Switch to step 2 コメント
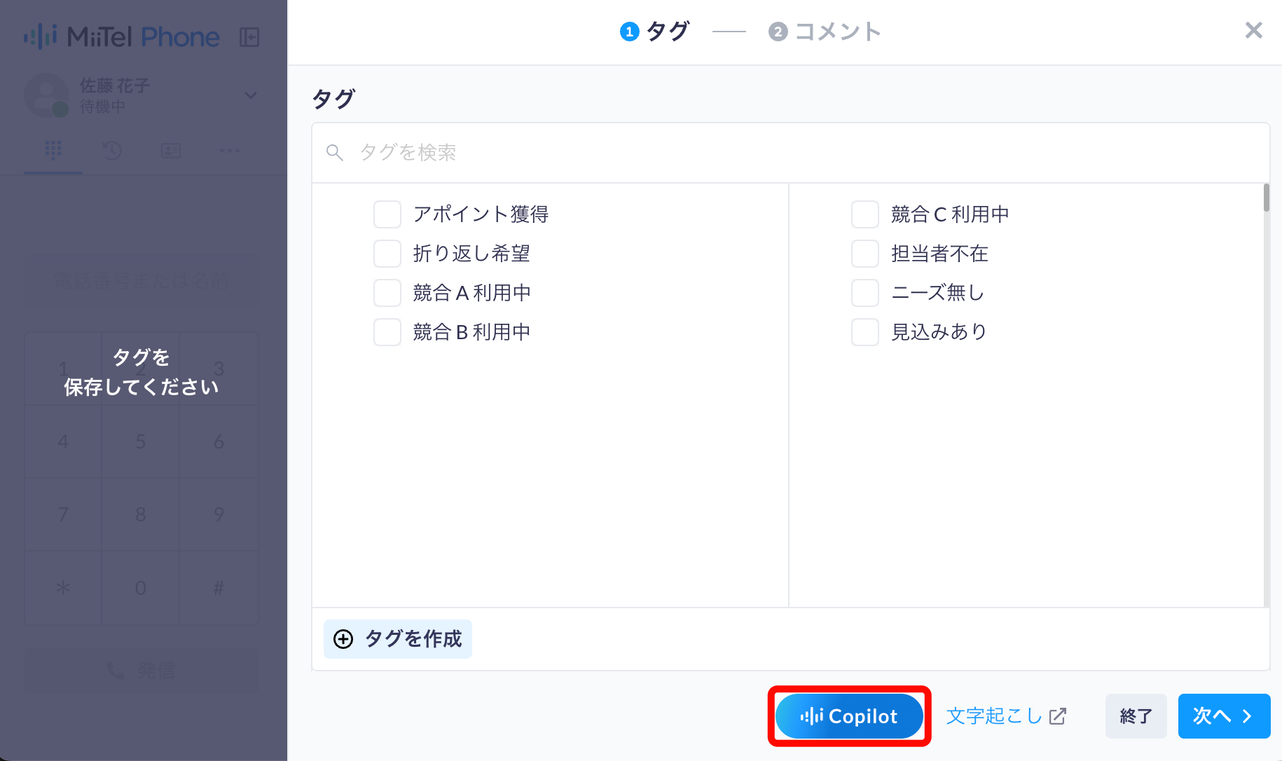The width and height of the screenshot is (1282, 761). click(x=825, y=32)
